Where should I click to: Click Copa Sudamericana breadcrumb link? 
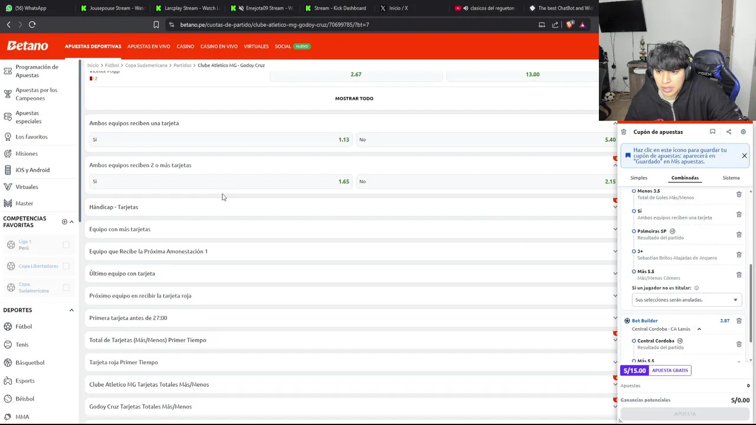[x=146, y=65]
